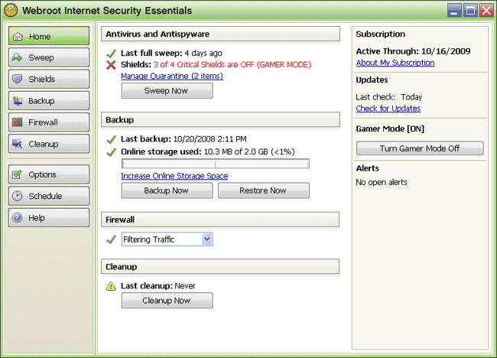Screen dimensions: 497x358
Task: Maximize the Webroot window
Action: click(470, 11)
